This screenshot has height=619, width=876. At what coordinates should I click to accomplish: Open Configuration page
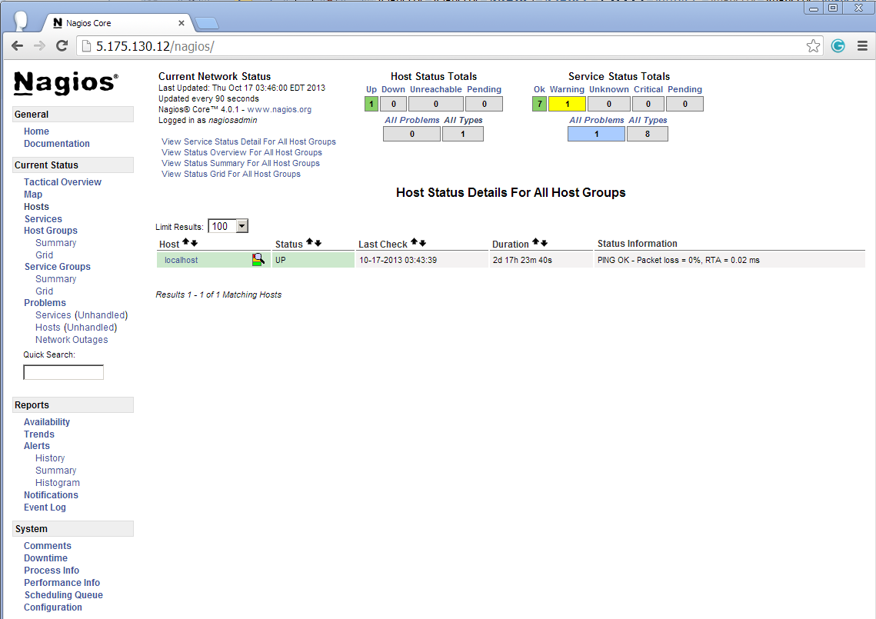(x=52, y=607)
